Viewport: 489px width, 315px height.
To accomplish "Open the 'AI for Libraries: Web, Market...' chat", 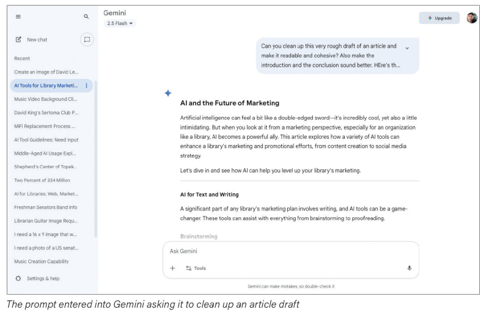I will (46, 194).
